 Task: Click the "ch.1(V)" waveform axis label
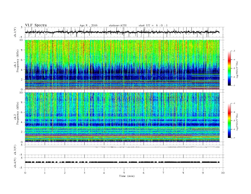point(15,32)
